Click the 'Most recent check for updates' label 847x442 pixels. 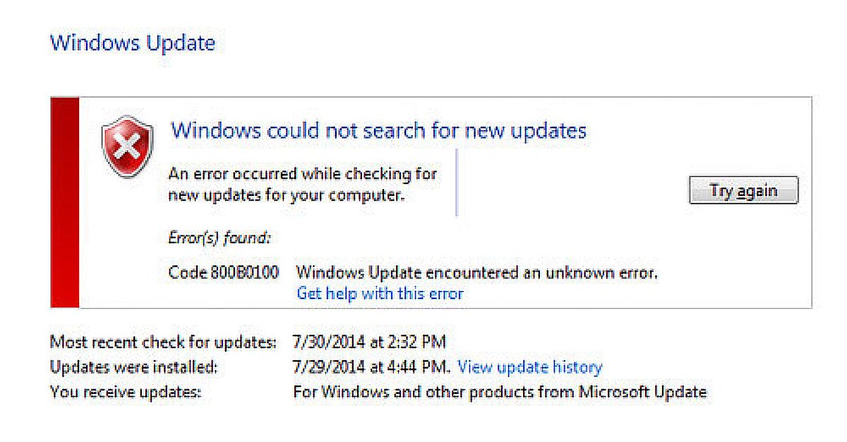163,343
